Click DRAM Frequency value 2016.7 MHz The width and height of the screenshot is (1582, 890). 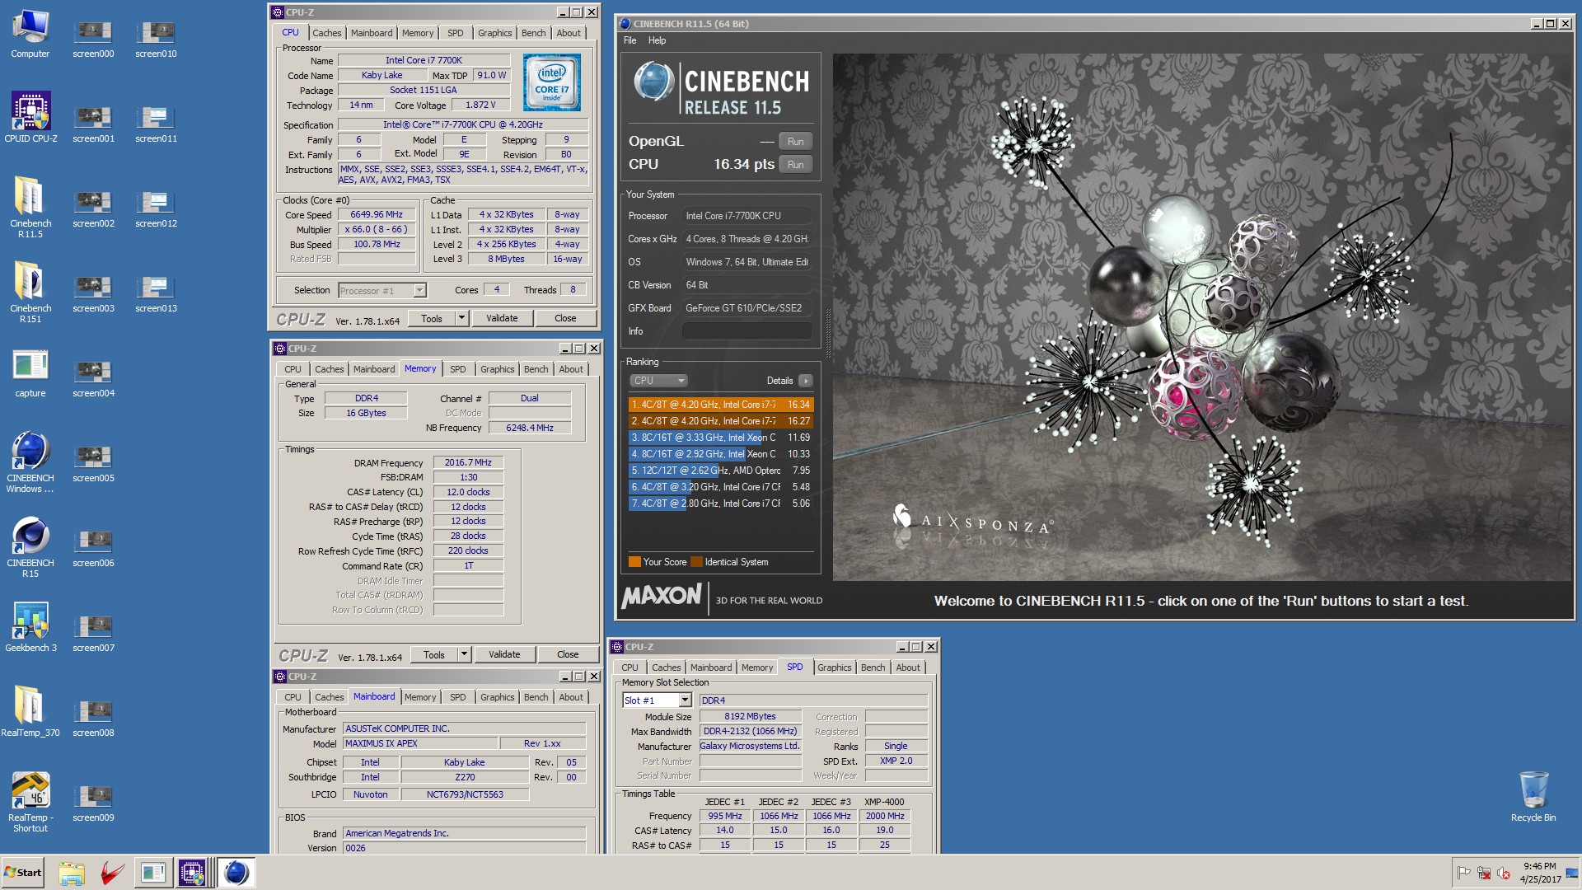click(468, 462)
